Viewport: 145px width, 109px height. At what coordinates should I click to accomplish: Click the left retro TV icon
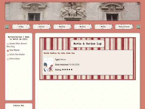point(7,27)
